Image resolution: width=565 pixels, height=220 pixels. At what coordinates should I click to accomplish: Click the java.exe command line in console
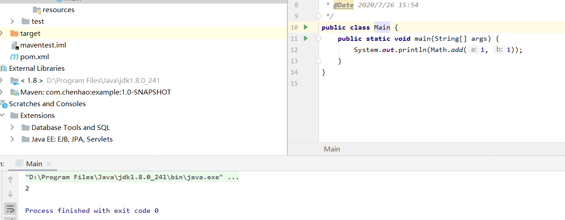click(132, 177)
